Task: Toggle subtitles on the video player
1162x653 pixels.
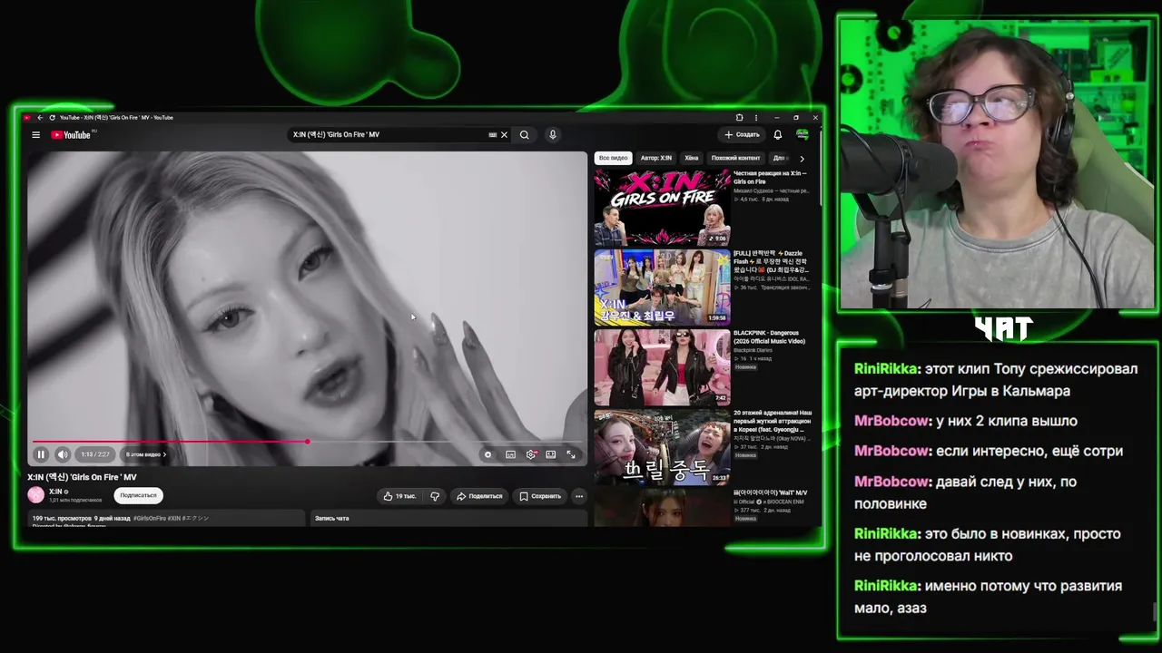Action: pyautogui.click(x=510, y=454)
